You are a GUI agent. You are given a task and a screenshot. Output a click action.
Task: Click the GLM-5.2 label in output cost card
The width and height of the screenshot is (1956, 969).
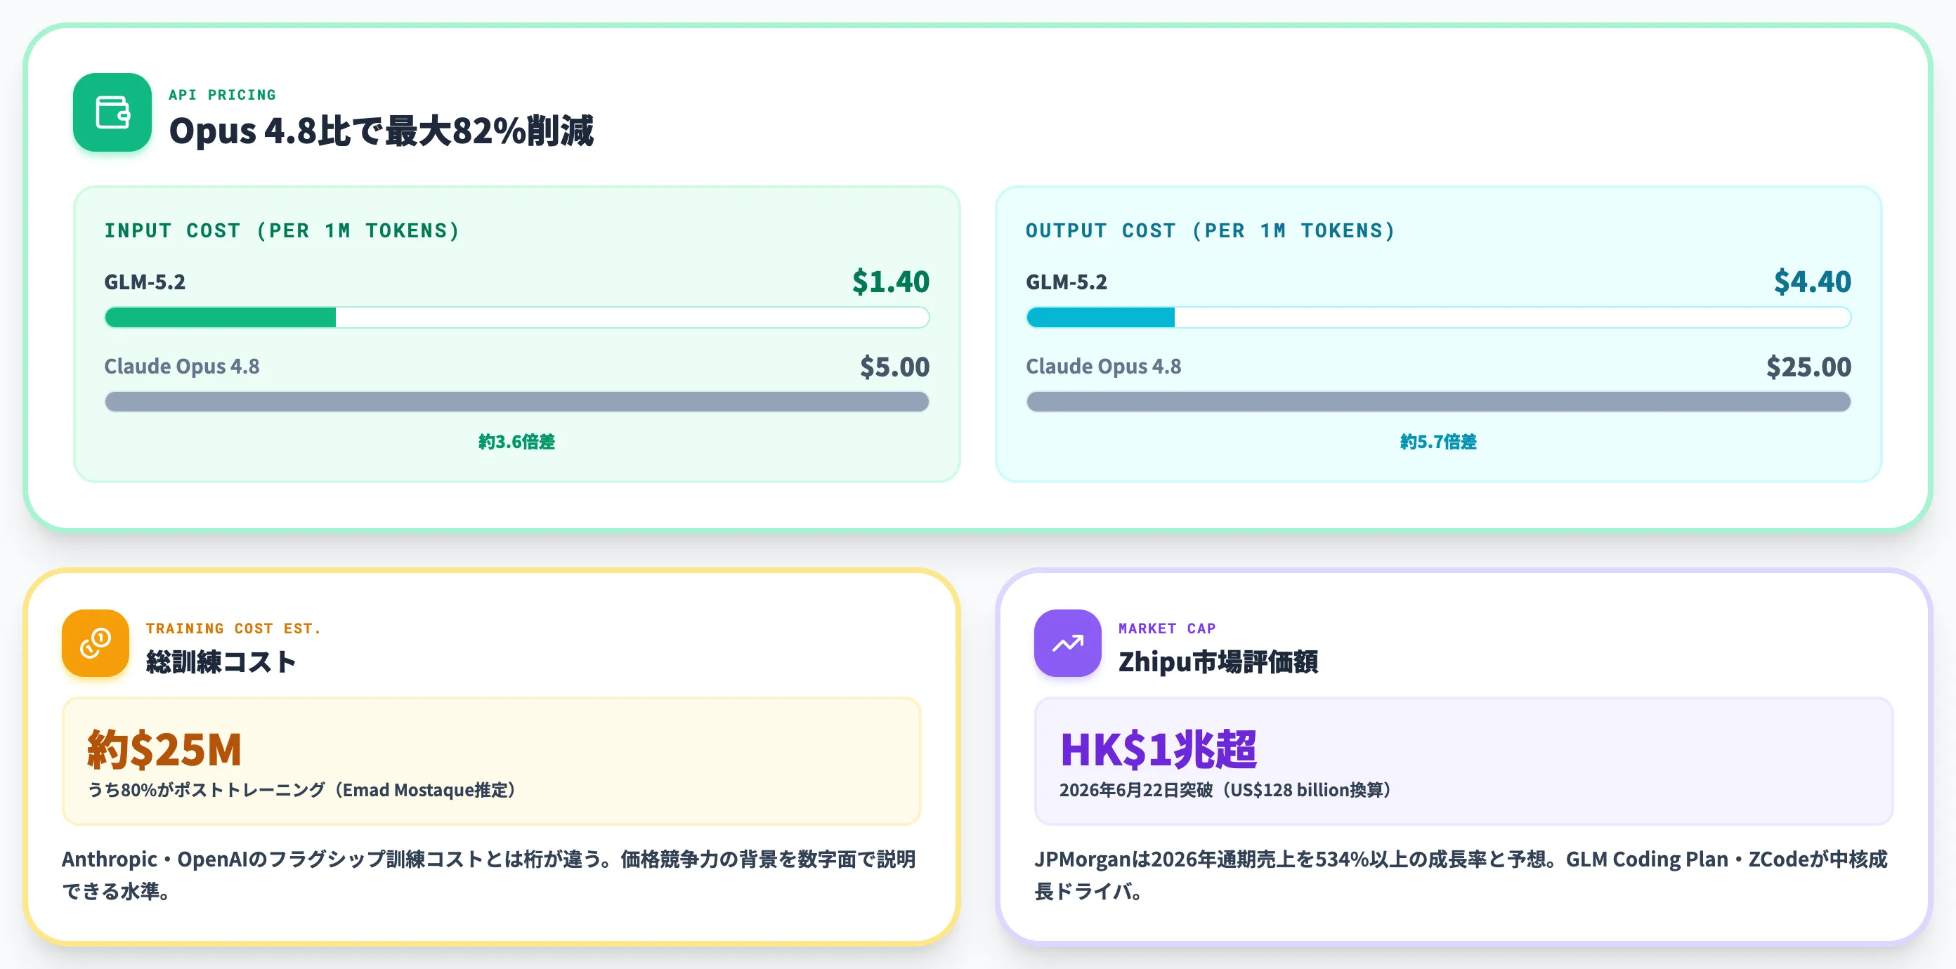[1067, 282]
